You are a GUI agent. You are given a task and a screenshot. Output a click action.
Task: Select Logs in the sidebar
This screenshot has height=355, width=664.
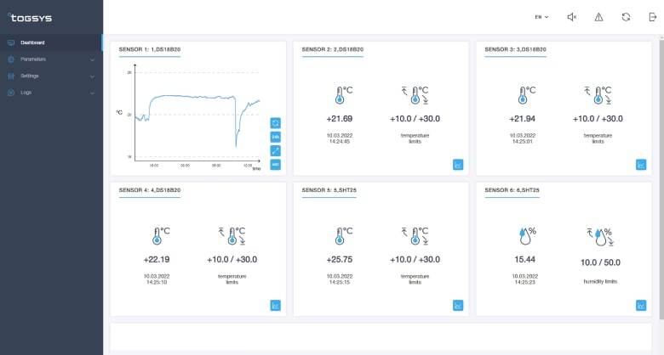[26, 93]
